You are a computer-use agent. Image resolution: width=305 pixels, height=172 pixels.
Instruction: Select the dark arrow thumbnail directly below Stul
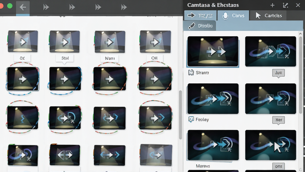pyautogui.click(x=65, y=79)
